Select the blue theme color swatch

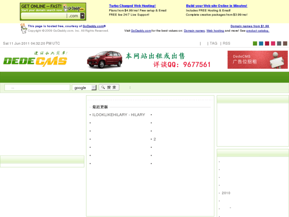(x=261, y=43)
